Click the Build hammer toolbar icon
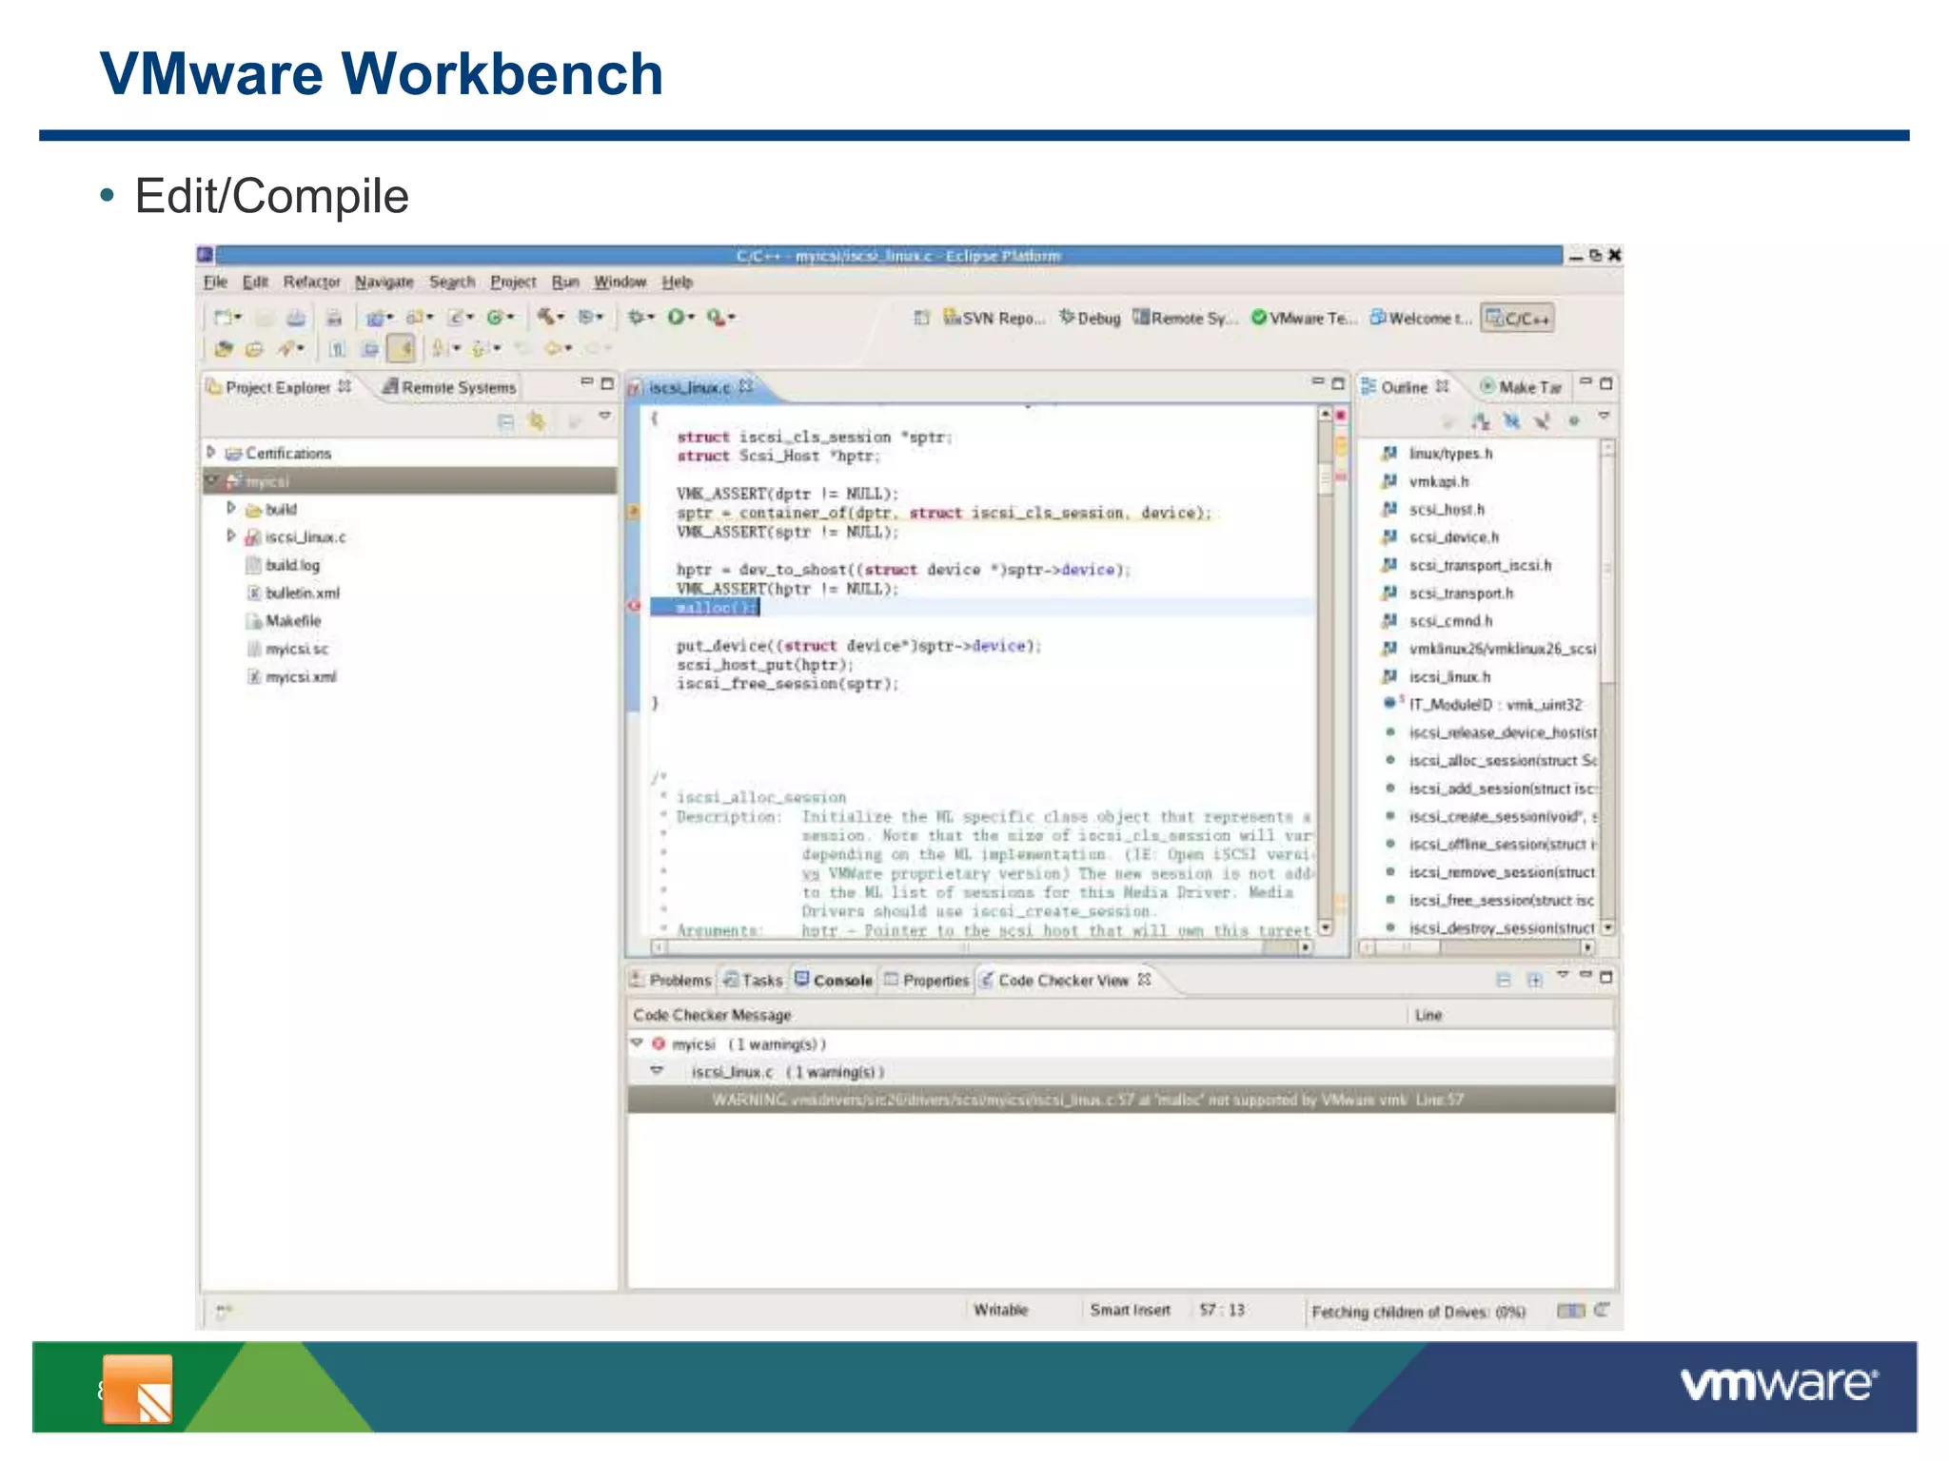The width and height of the screenshot is (1949, 1461). (x=545, y=317)
